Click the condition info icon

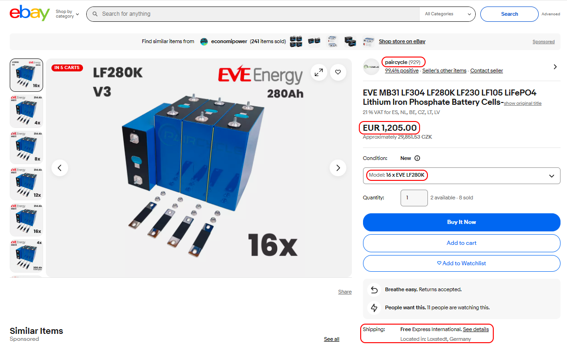[417, 158]
